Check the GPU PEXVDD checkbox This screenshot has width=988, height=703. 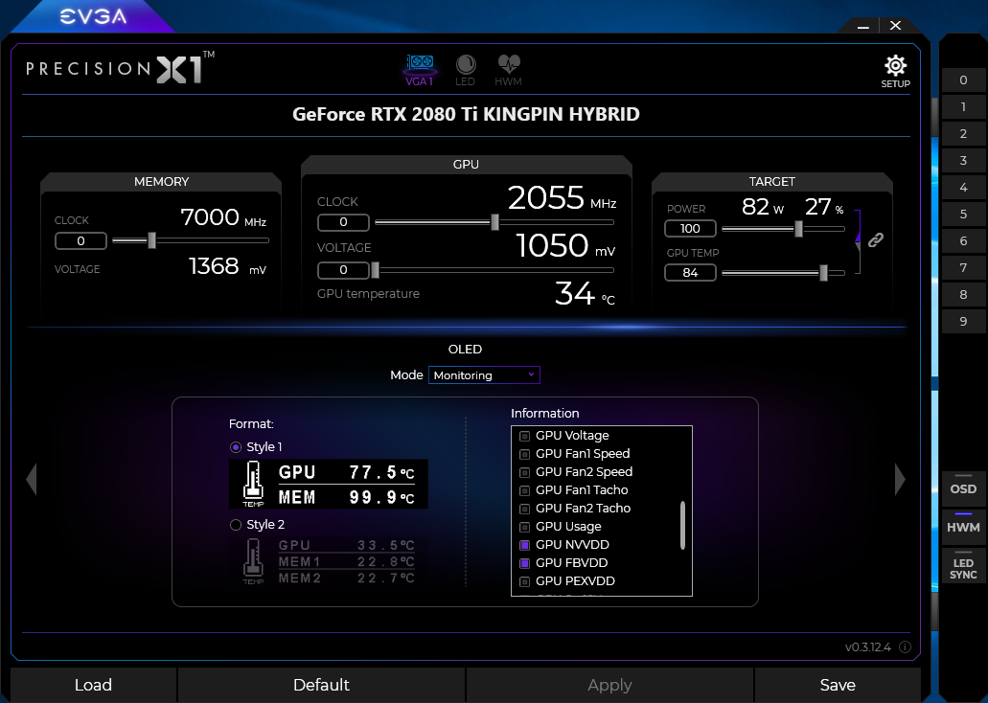[524, 582]
